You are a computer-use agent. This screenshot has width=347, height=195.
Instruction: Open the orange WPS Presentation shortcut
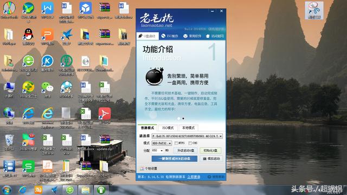tap(47, 37)
